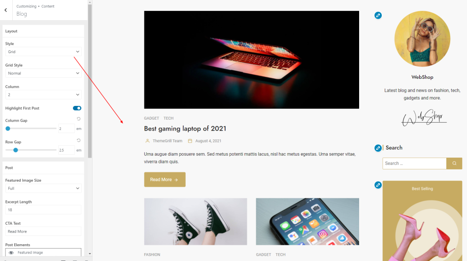Click the edit pencil icon beside WebShop profile
467x261 pixels.
pyautogui.click(x=378, y=15)
